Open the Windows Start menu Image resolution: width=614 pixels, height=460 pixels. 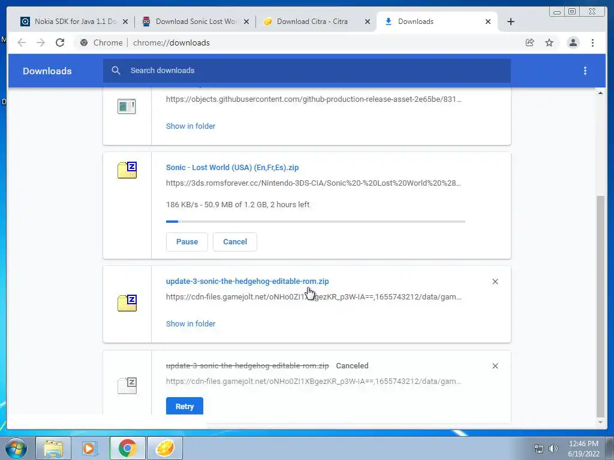[x=16, y=448]
